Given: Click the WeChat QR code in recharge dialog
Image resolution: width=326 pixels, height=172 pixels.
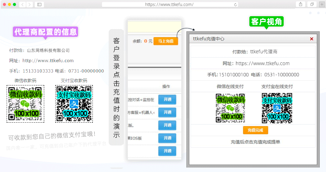Looking at the screenshot, I should click(230, 108).
